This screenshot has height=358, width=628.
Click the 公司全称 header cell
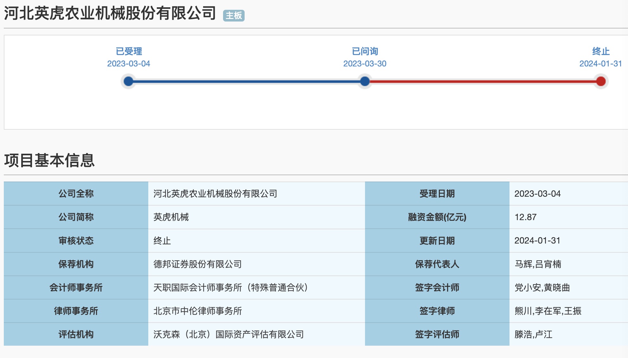(76, 194)
